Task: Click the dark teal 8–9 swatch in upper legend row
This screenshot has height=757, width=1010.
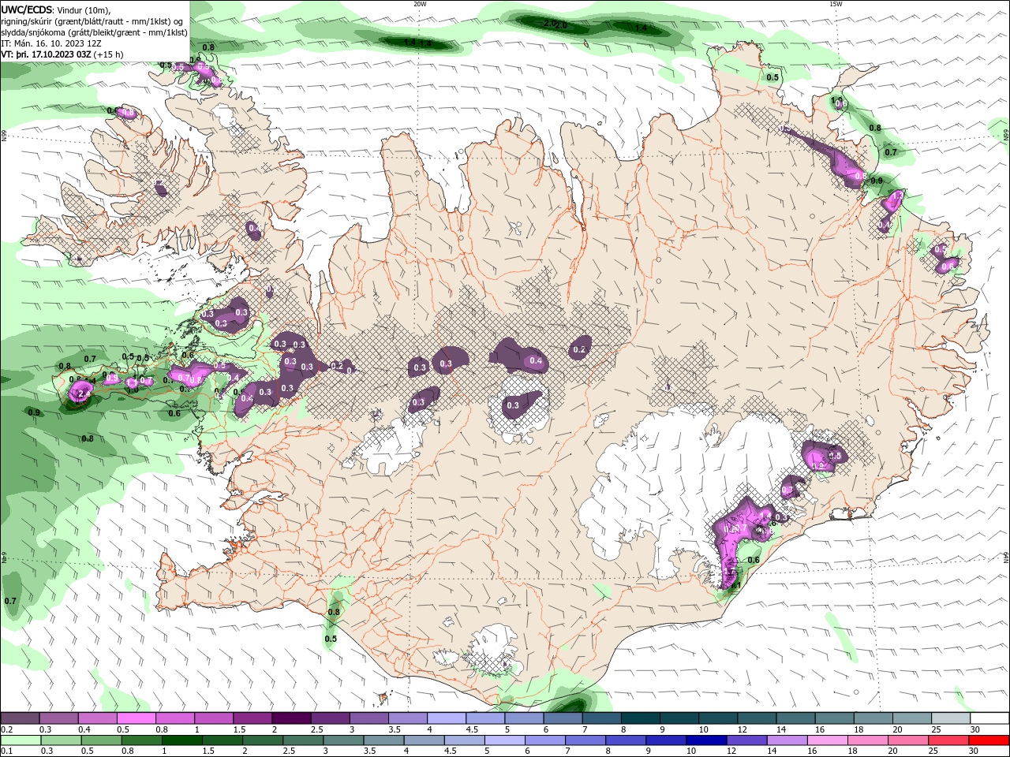Action: [x=641, y=718]
